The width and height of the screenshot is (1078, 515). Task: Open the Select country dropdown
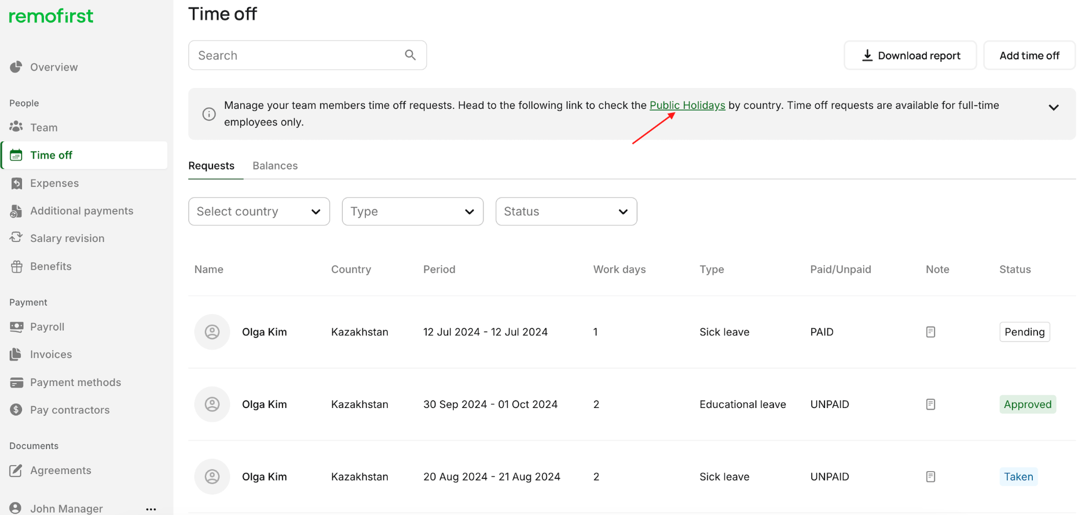259,211
